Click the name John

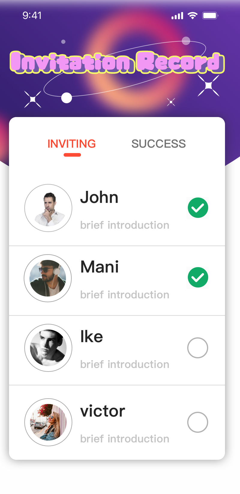pos(99,197)
